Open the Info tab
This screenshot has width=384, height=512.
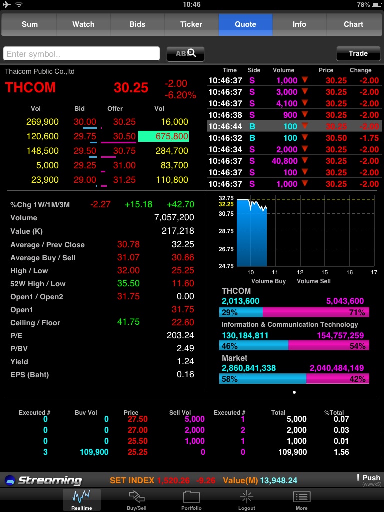tap(299, 24)
